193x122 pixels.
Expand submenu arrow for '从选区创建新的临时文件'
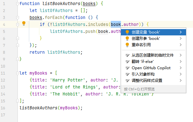(x=181, y=55)
